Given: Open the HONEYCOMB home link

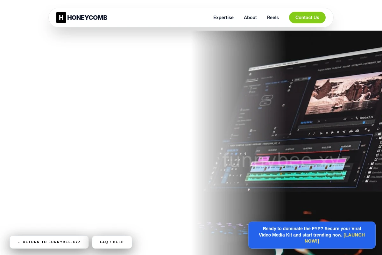Looking at the screenshot, I should coord(82,18).
